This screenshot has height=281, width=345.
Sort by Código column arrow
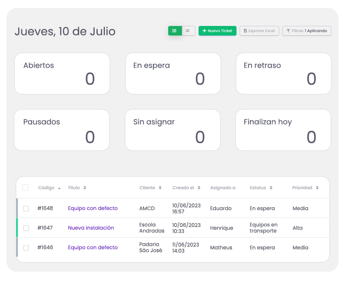pyautogui.click(x=59, y=188)
